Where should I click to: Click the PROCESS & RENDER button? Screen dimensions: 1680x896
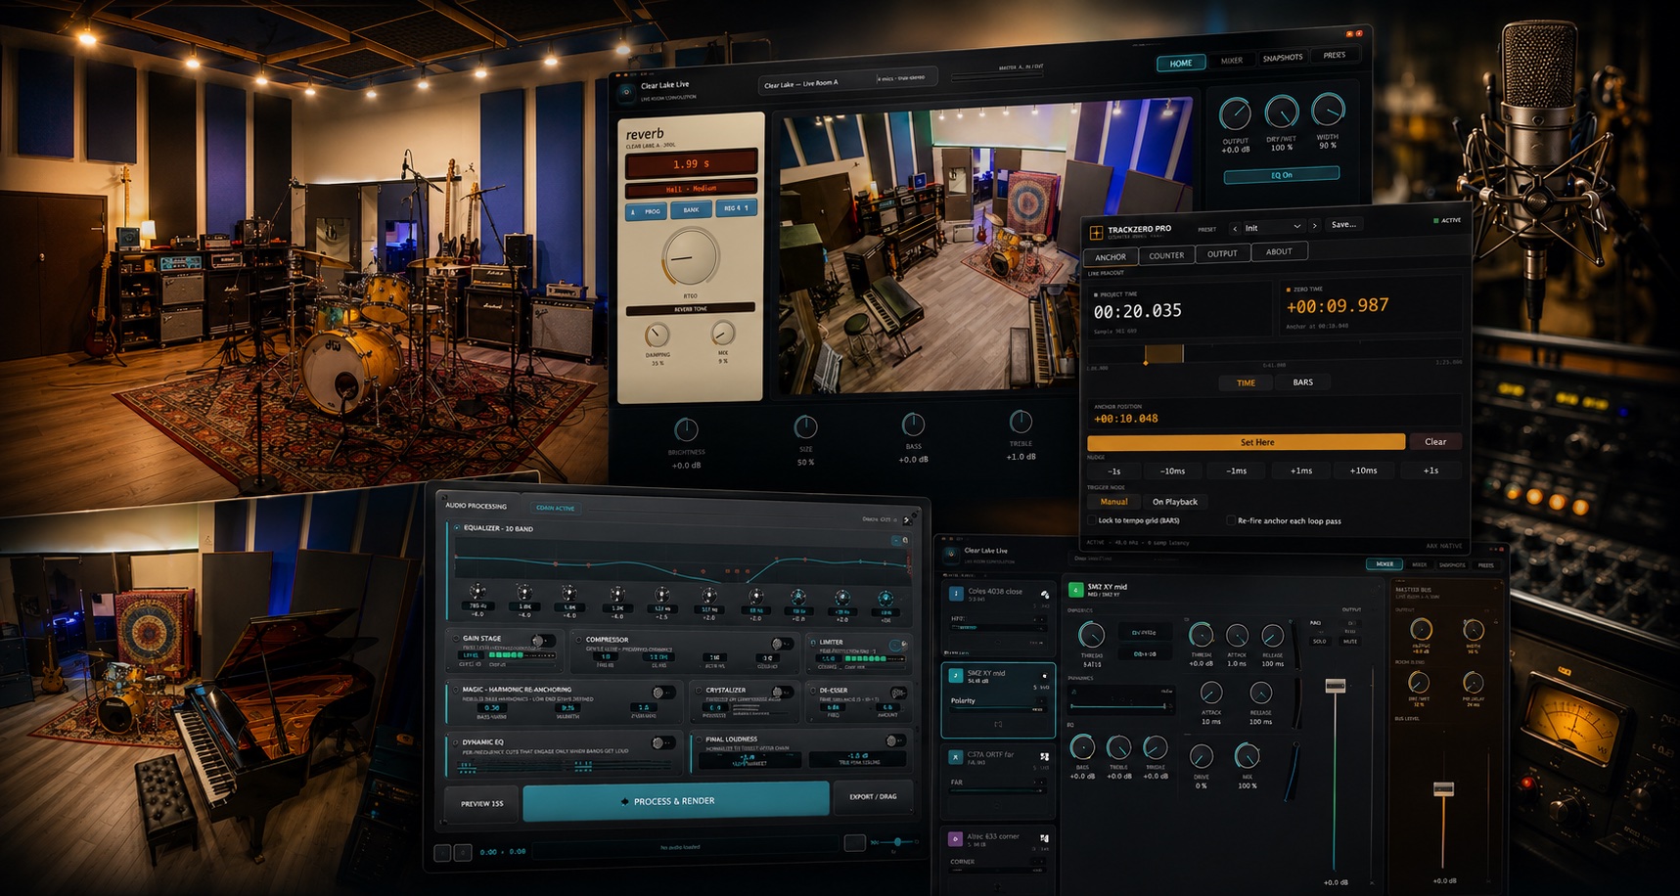click(675, 801)
